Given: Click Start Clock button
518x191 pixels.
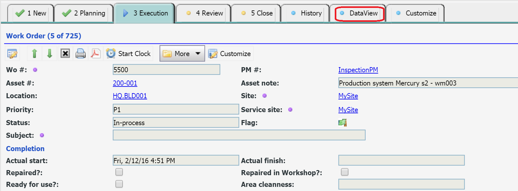Looking at the screenshot, I should 128,54.
